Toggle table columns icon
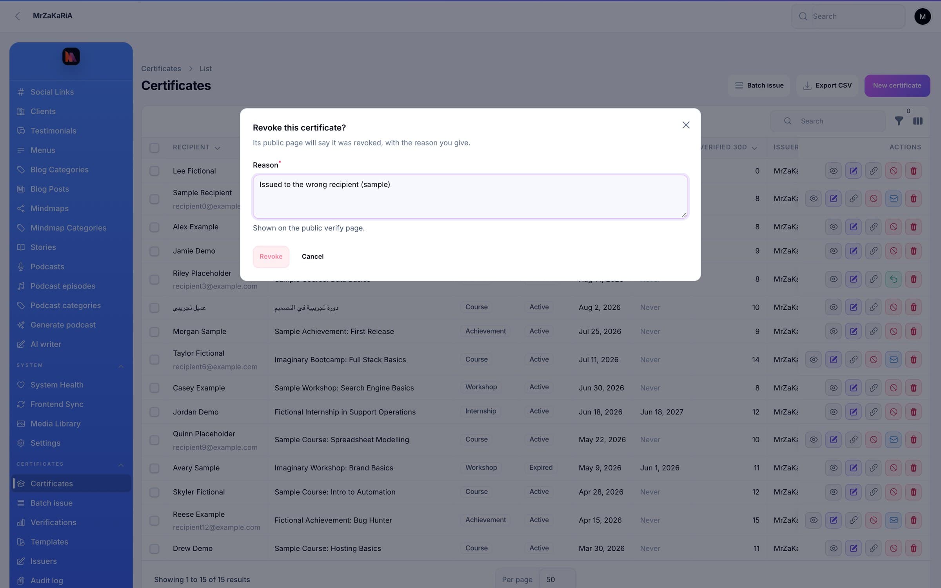Viewport: 941px width, 588px height. click(x=917, y=121)
